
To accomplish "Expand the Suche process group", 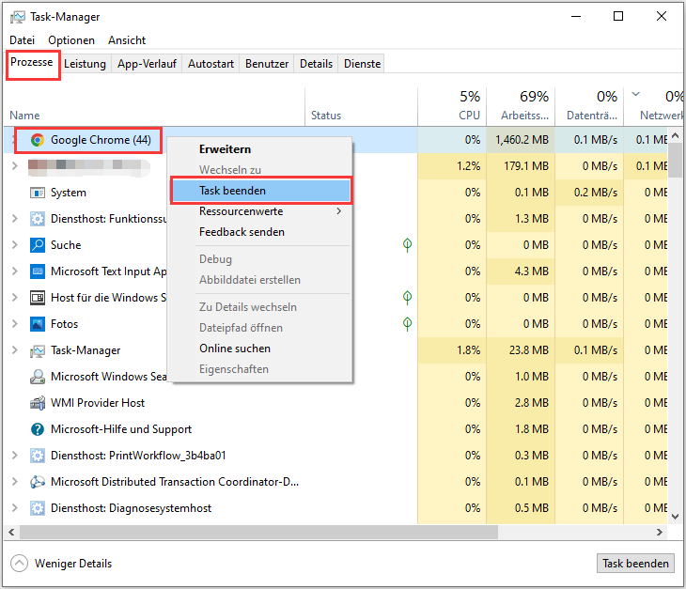I will [x=15, y=245].
